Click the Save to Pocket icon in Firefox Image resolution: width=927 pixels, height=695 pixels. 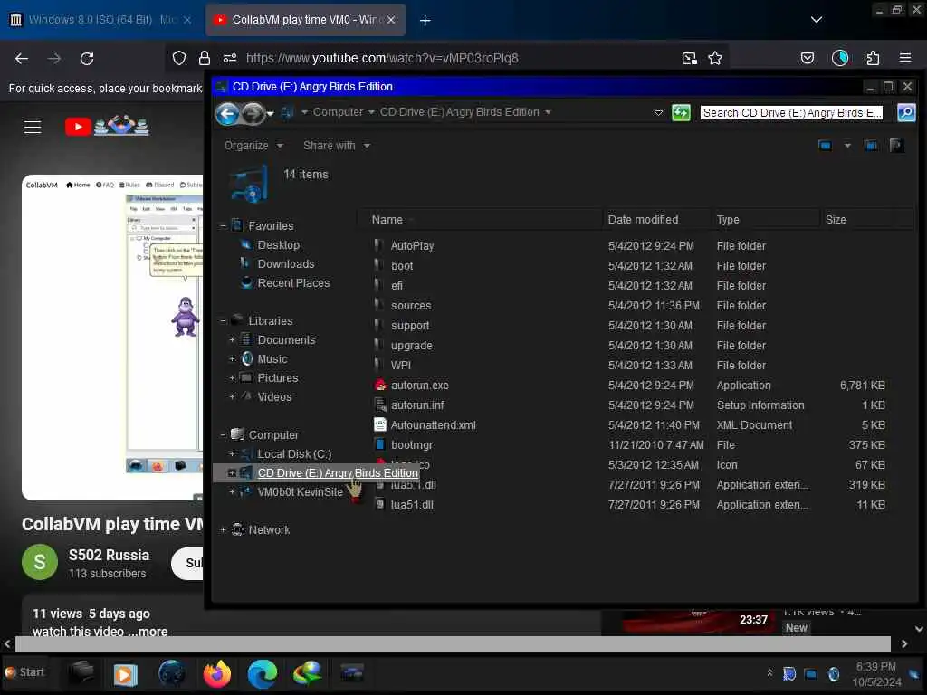pos(807,58)
